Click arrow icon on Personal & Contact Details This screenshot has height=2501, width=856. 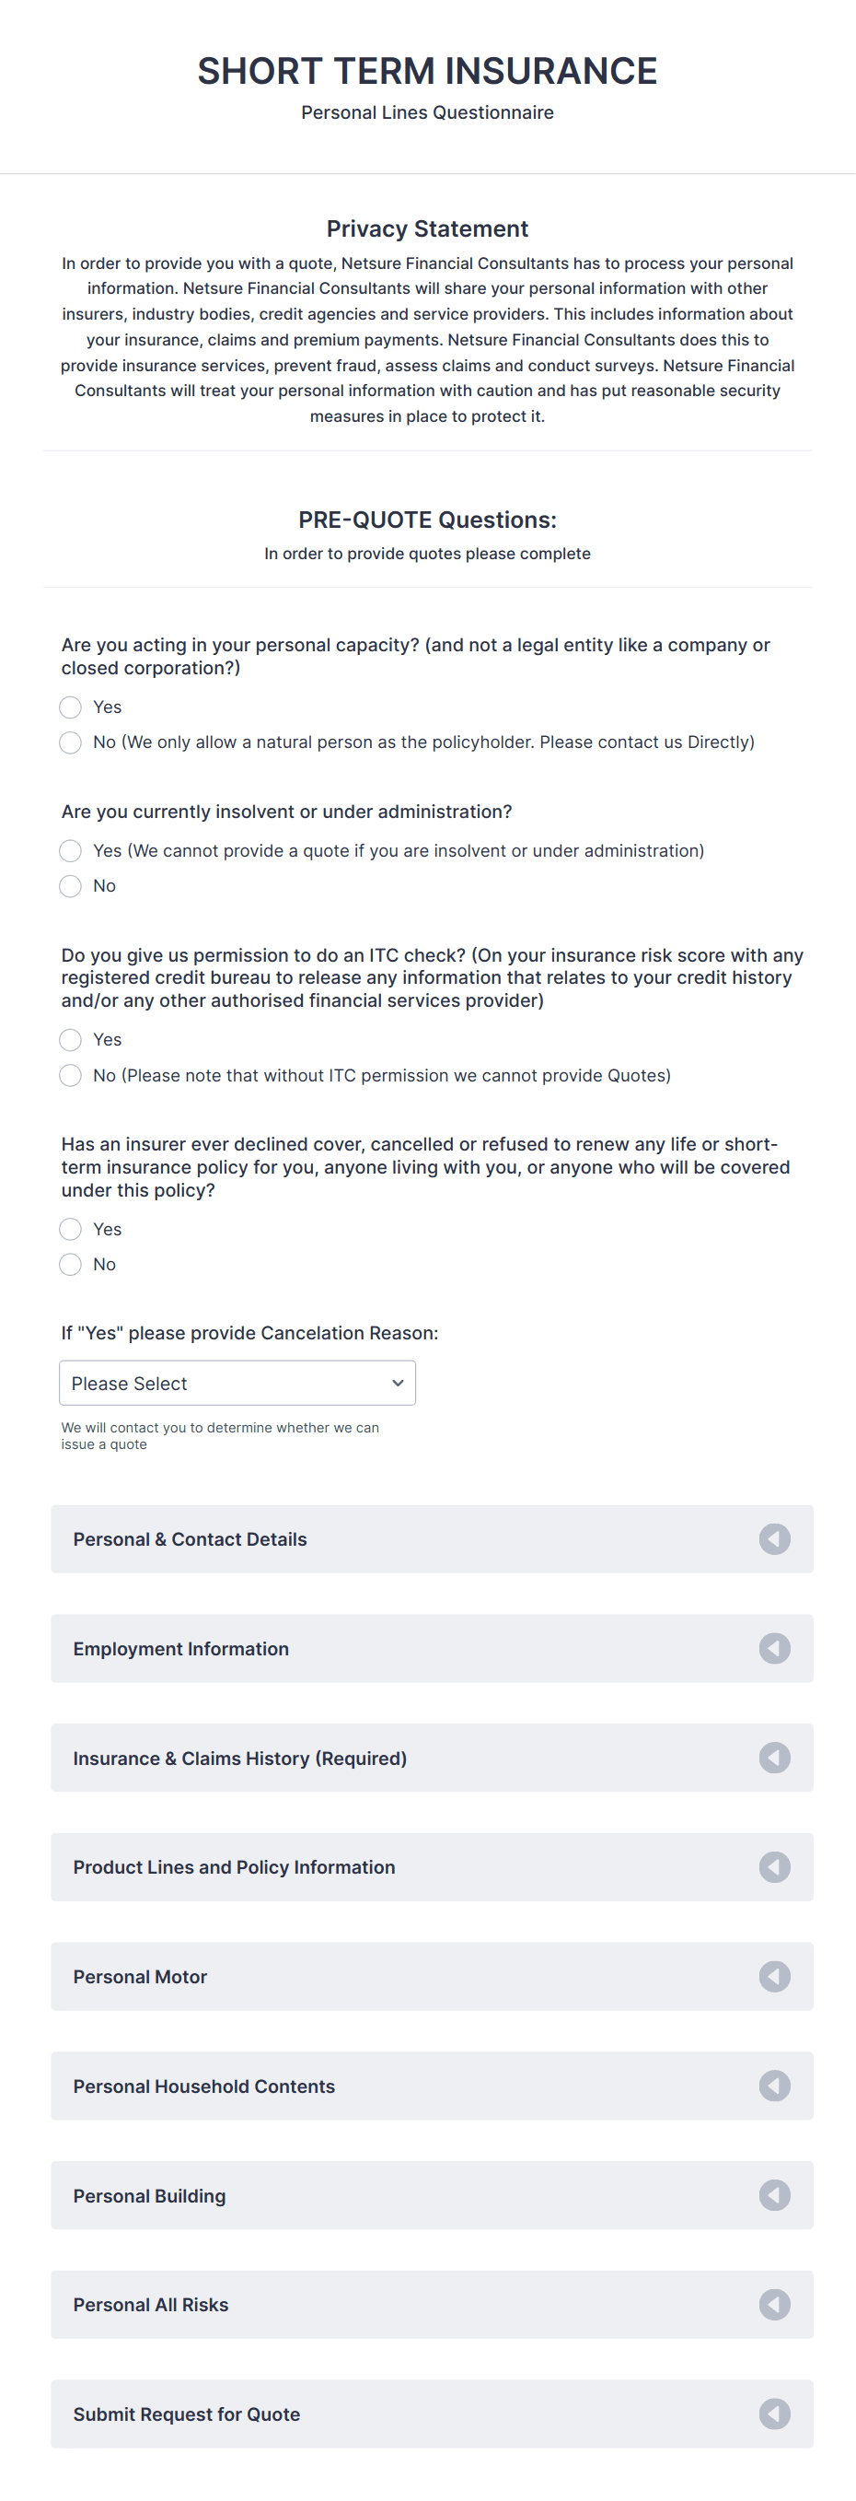773,1539
